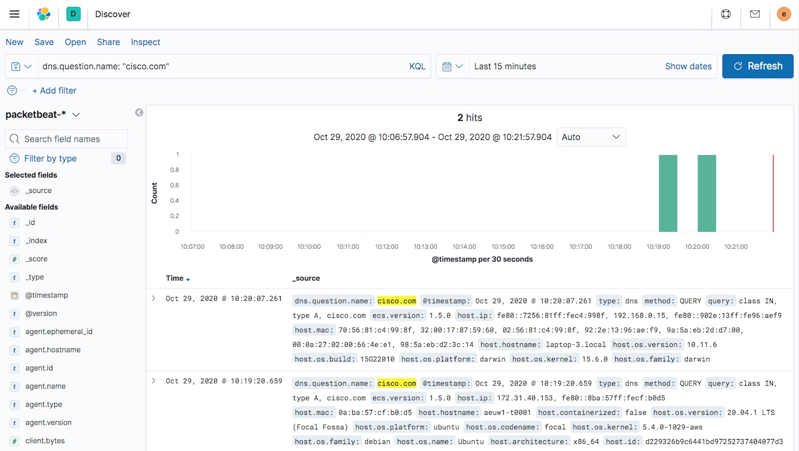Open the saved query dropdown
This screenshot has width=799, height=451.
(x=21, y=66)
